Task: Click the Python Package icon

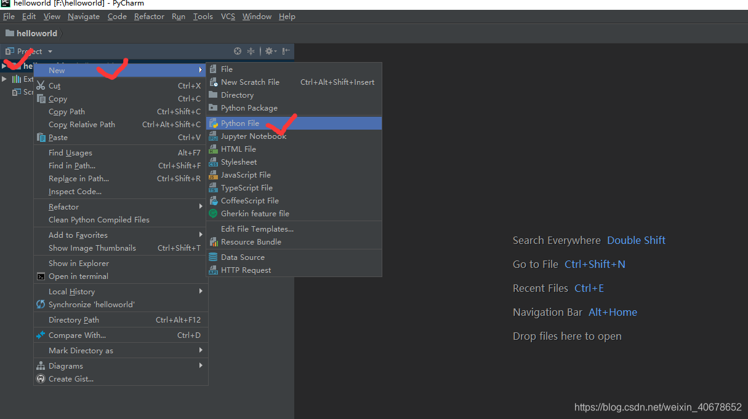Action: [x=213, y=108]
